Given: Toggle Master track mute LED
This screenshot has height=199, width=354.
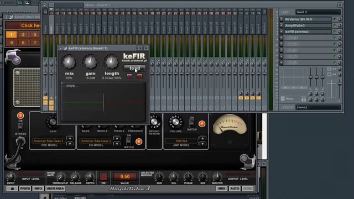Looking at the screenshot, I should (45, 60).
